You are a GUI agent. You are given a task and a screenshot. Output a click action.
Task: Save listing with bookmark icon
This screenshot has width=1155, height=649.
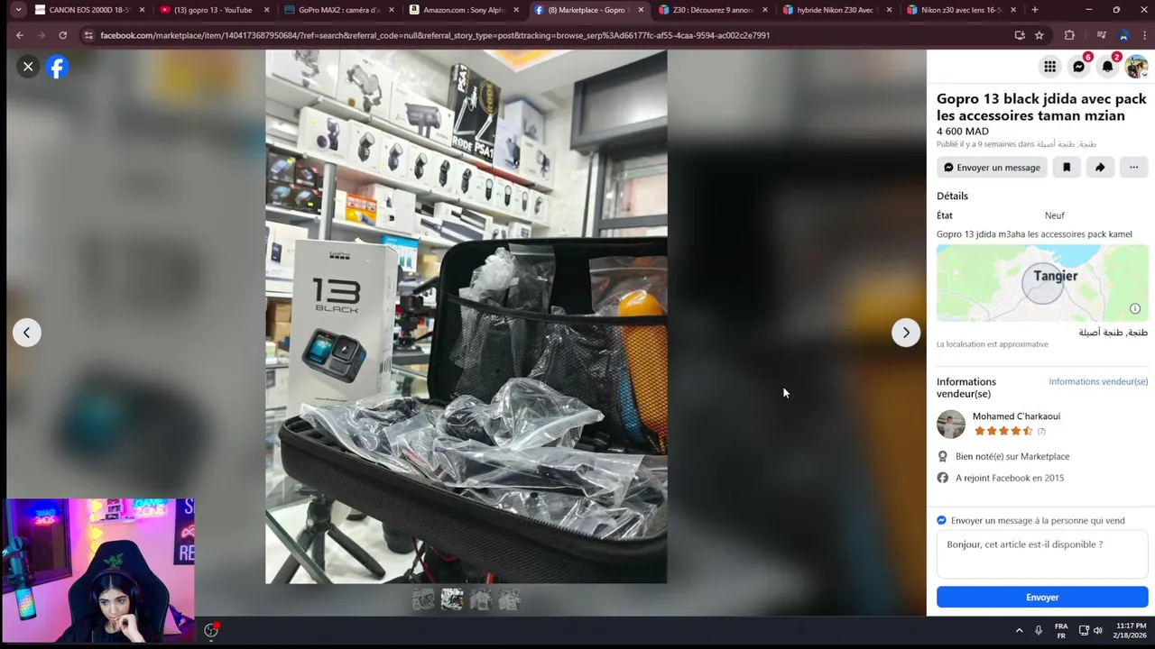pos(1067,168)
